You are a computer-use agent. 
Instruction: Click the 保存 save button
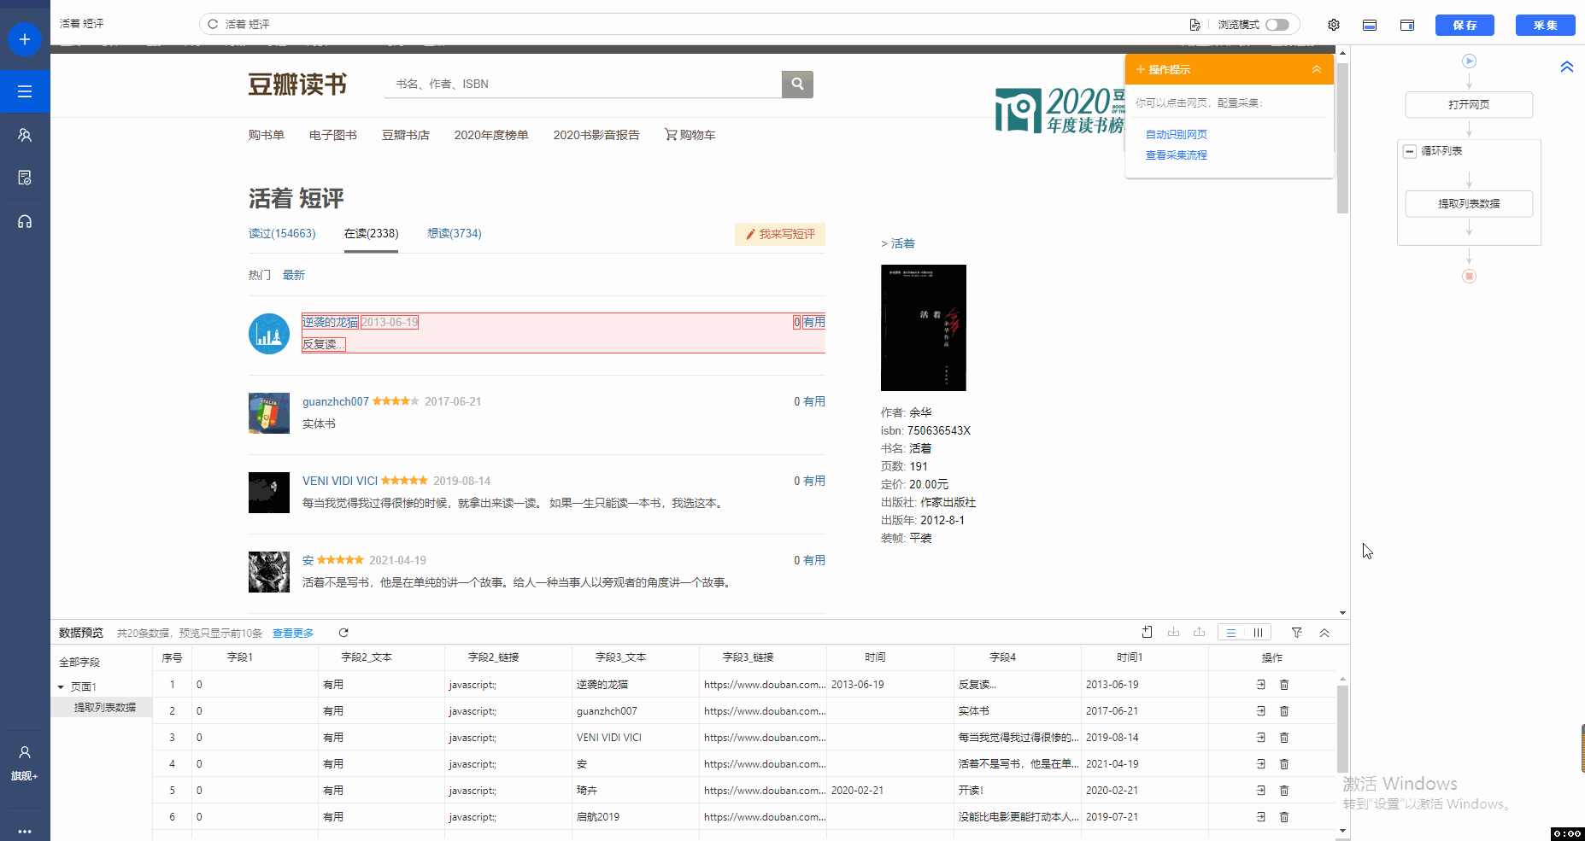coord(1465,25)
